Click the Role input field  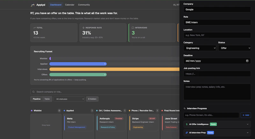[217, 22]
